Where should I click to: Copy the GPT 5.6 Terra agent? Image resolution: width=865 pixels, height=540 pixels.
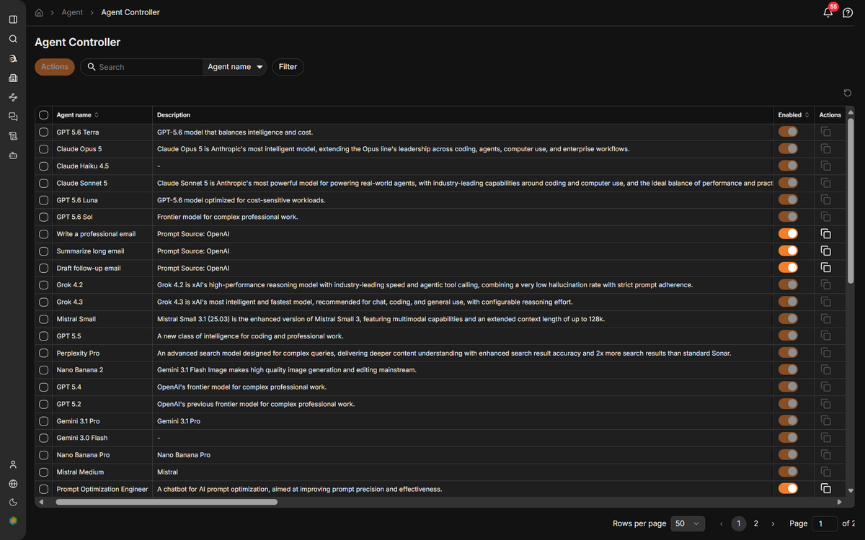(x=826, y=132)
